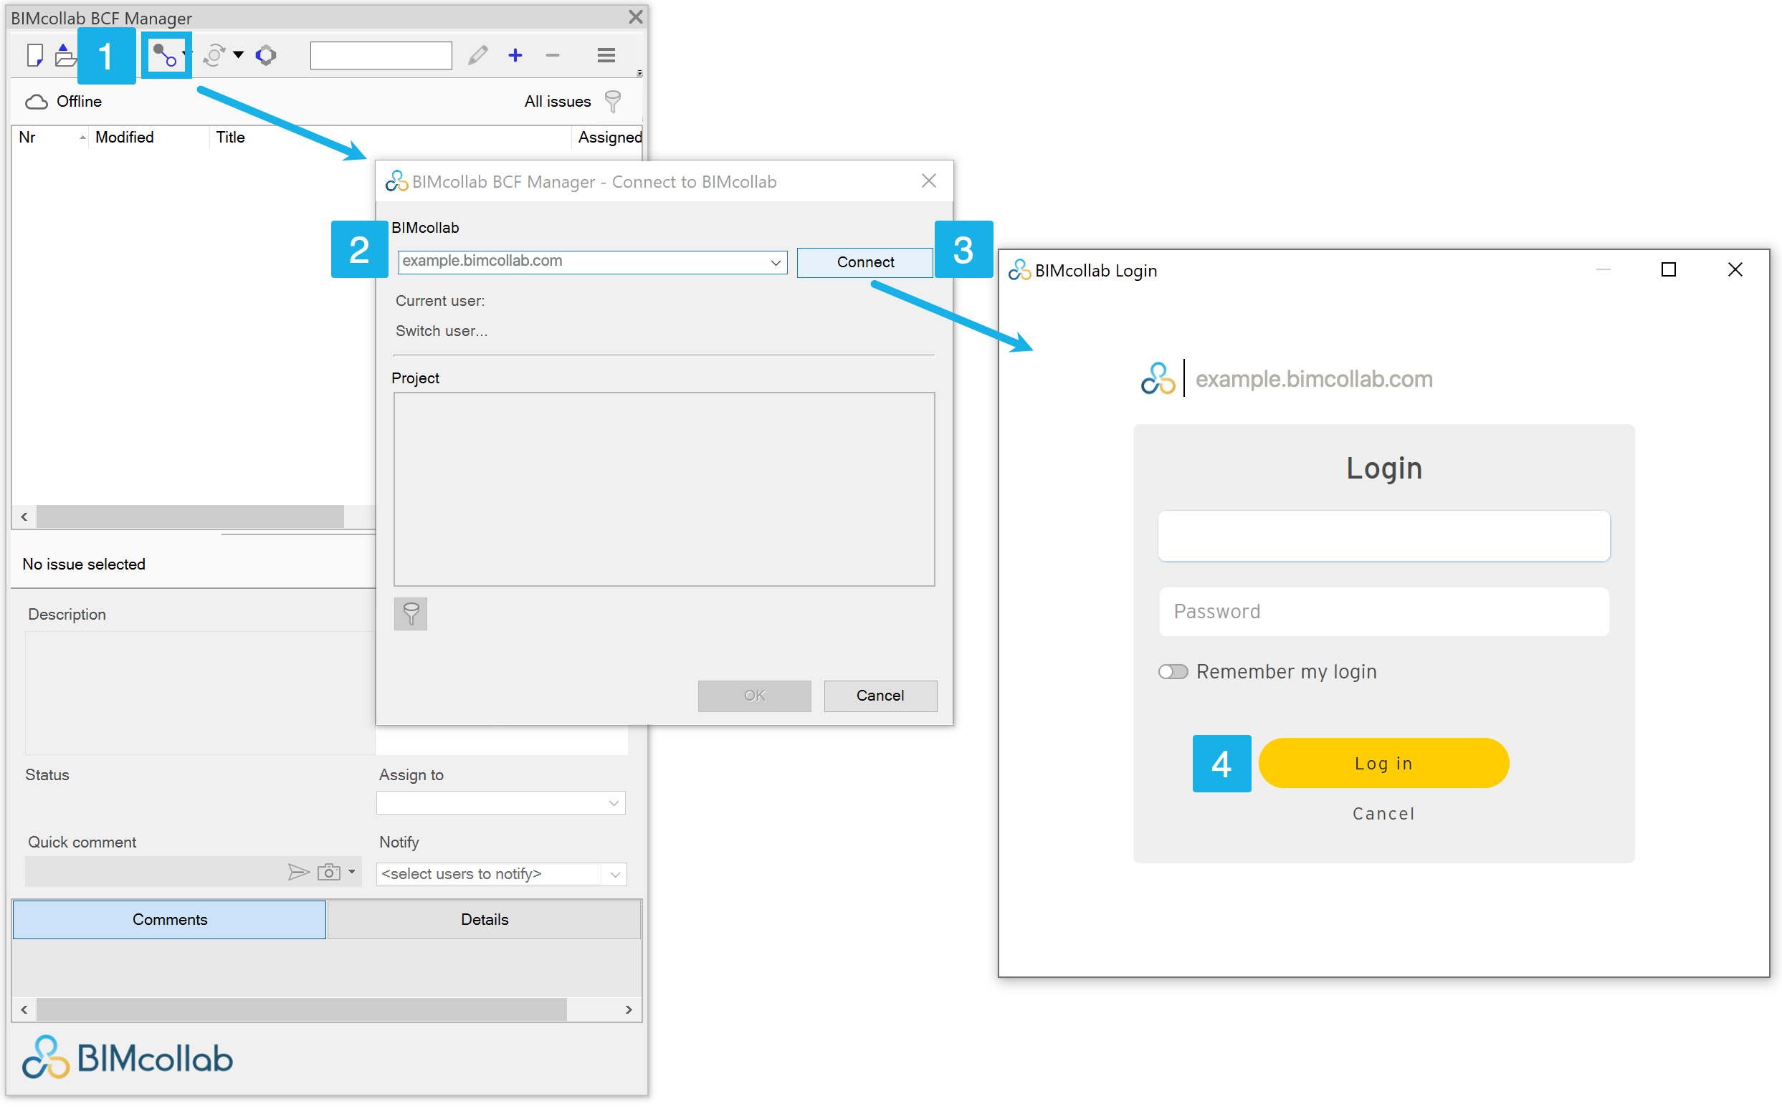
Task: Click the Description text area
Action: (199, 693)
